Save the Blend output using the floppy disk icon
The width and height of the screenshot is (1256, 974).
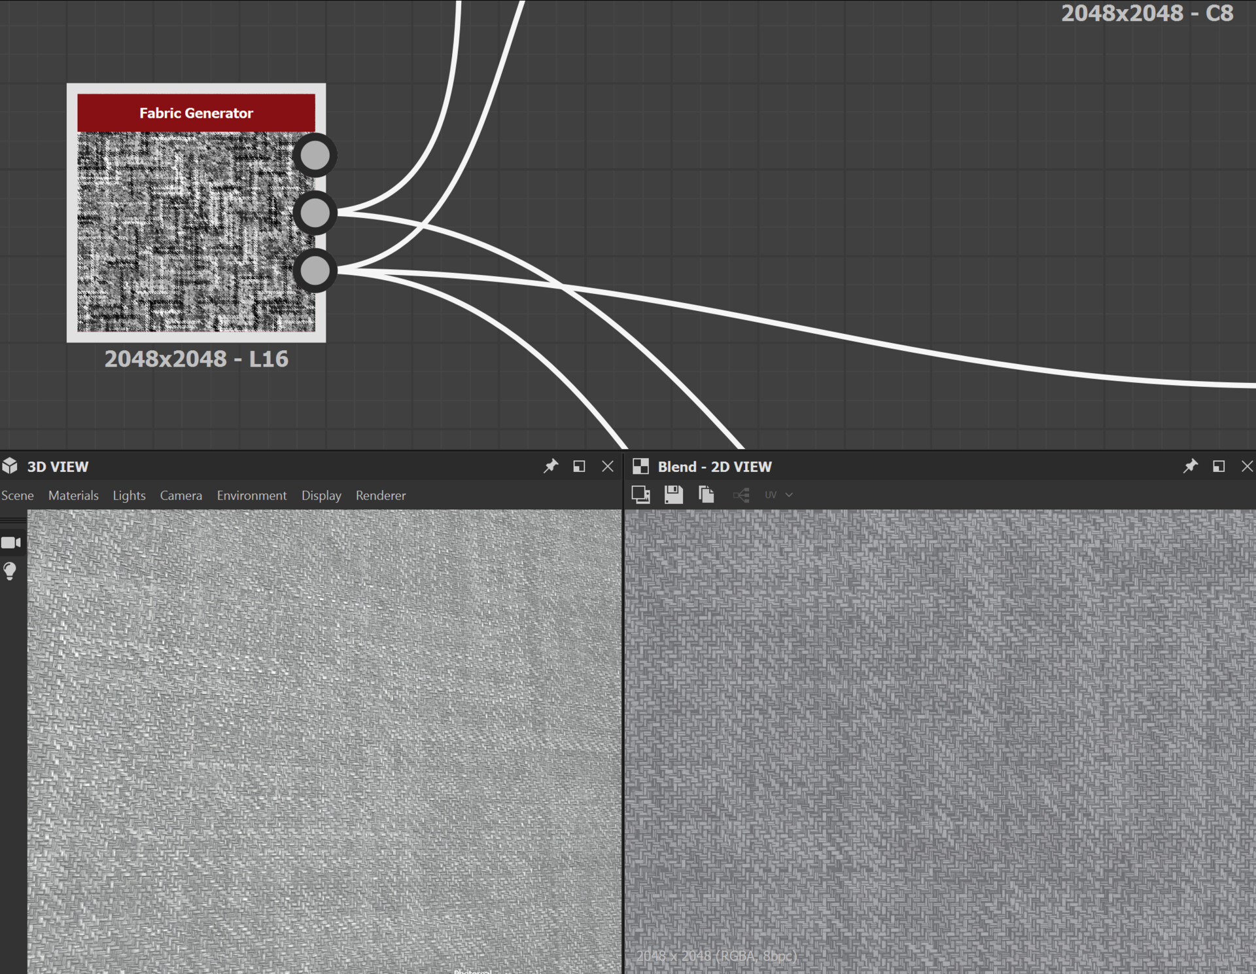pyautogui.click(x=673, y=494)
